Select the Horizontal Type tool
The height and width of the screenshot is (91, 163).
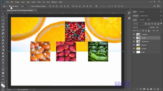point(3,63)
